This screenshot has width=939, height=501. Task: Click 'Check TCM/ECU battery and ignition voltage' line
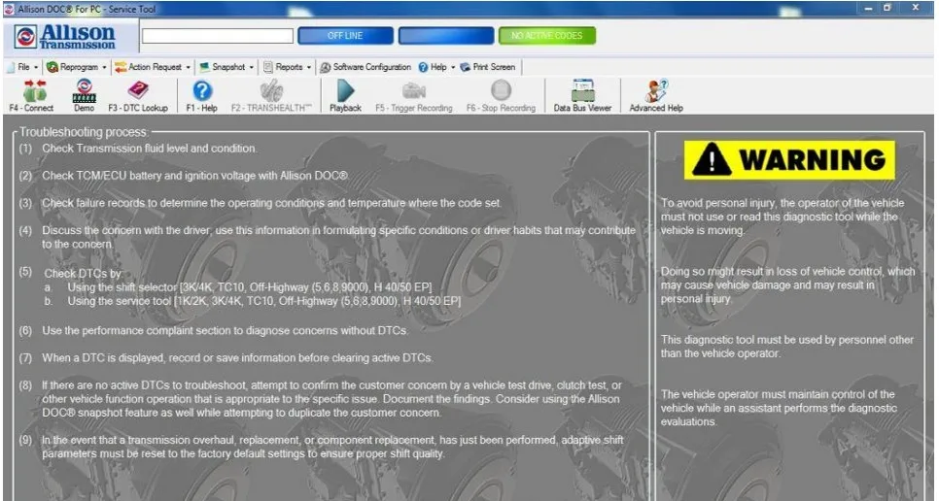click(x=195, y=176)
